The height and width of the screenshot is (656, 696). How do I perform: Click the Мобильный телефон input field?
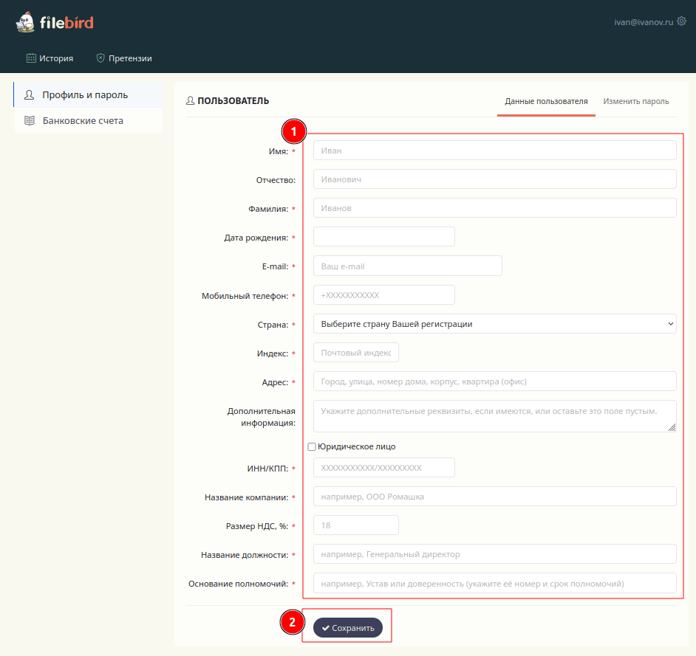pos(383,295)
